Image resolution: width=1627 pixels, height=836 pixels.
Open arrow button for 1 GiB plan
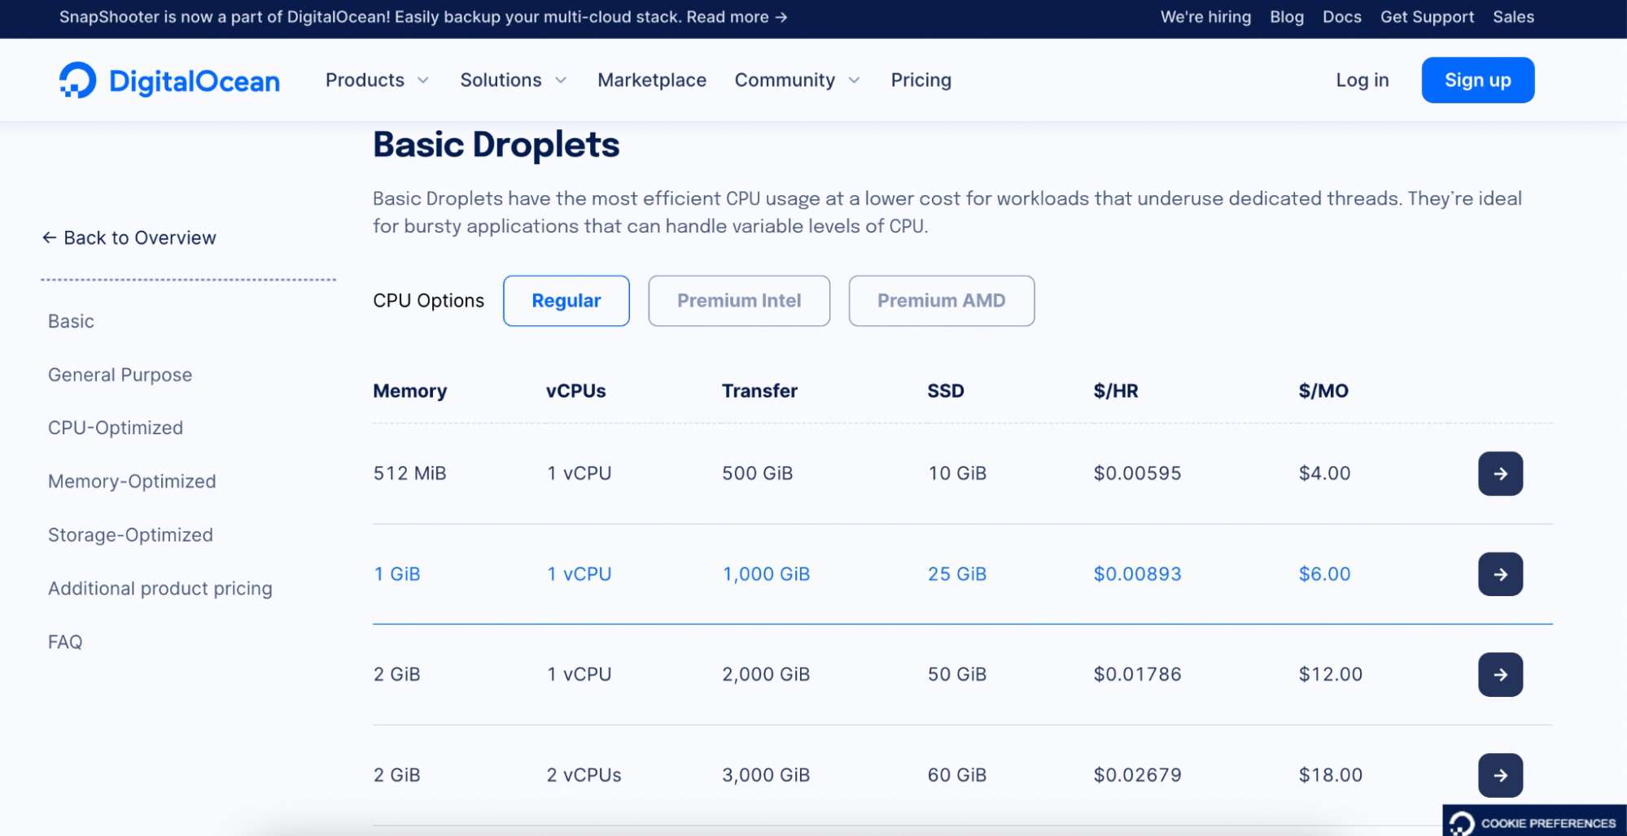1500,574
